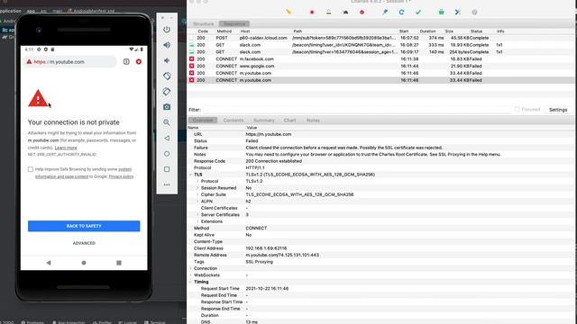The image size is (577, 324).
Task: Toggle the Focused checkbox in Charles filter bar
Action: click(517, 109)
